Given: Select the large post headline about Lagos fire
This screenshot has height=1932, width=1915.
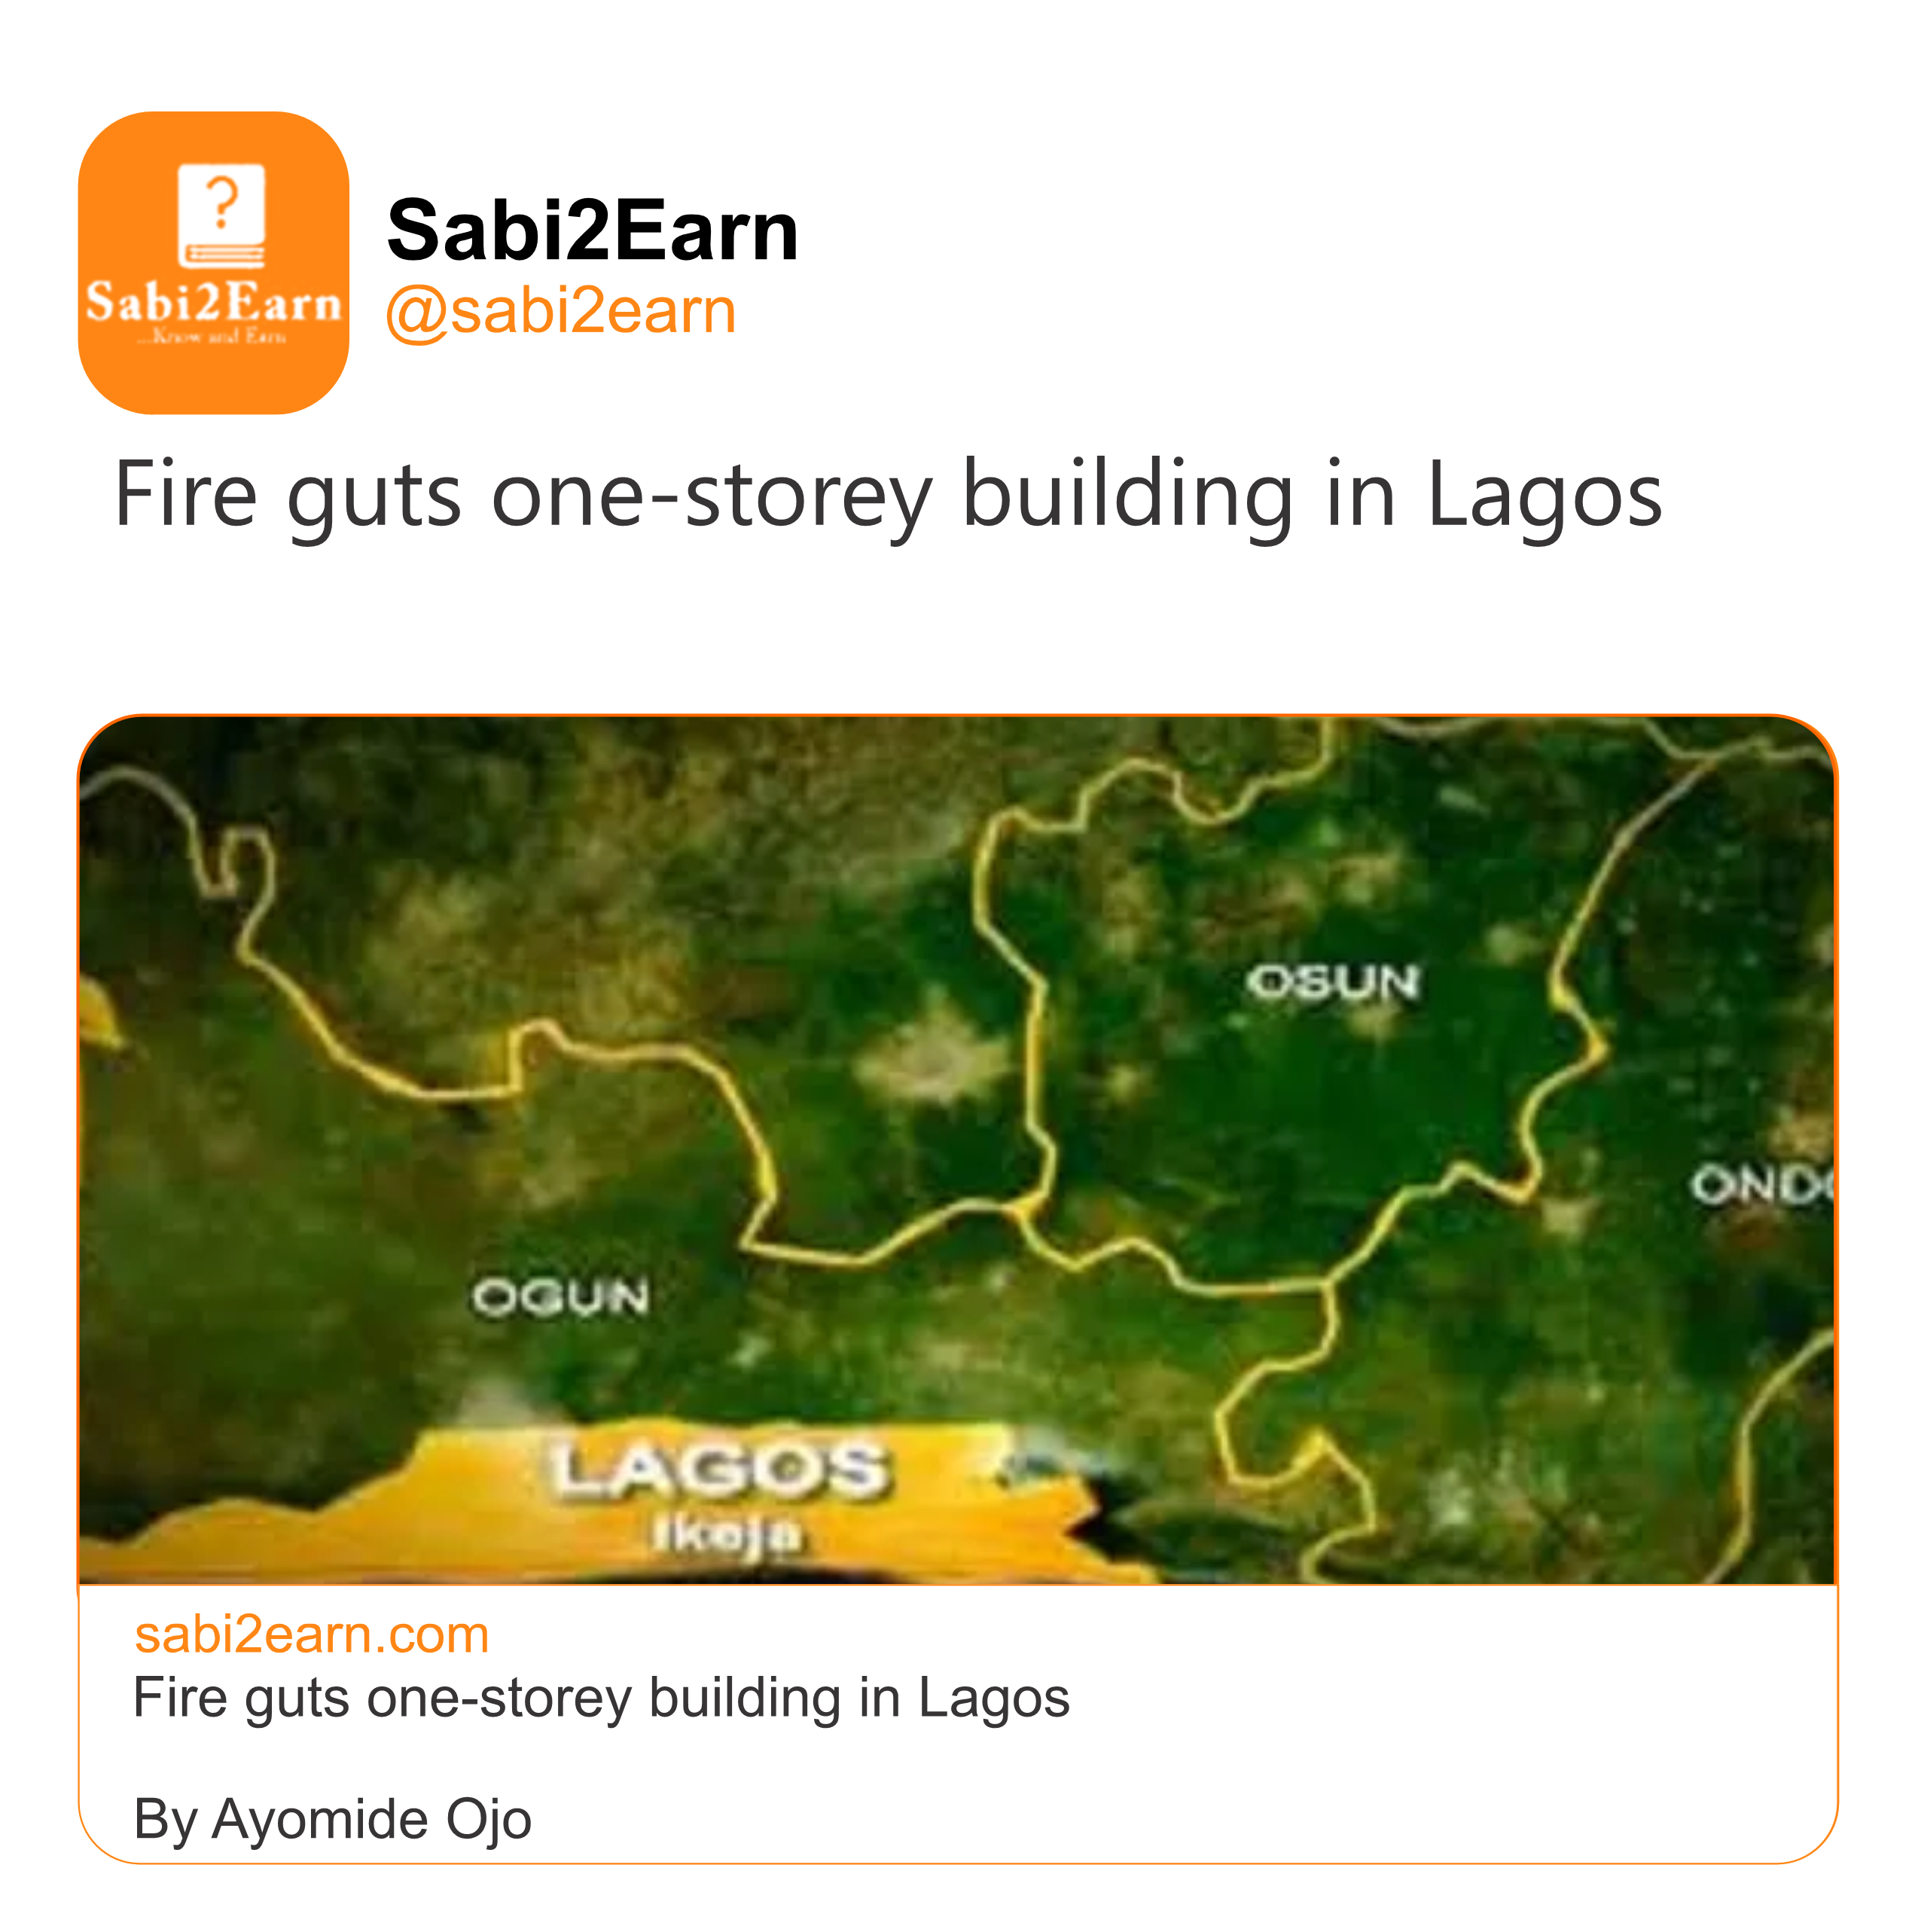Looking at the screenshot, I should [x=886, y=495].
